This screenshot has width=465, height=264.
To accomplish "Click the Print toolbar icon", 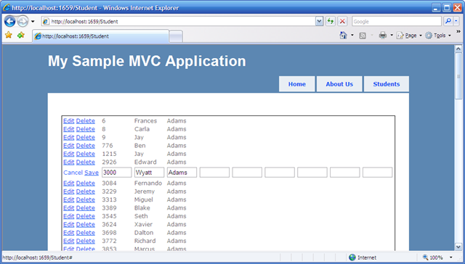I will tap(383, 36).
